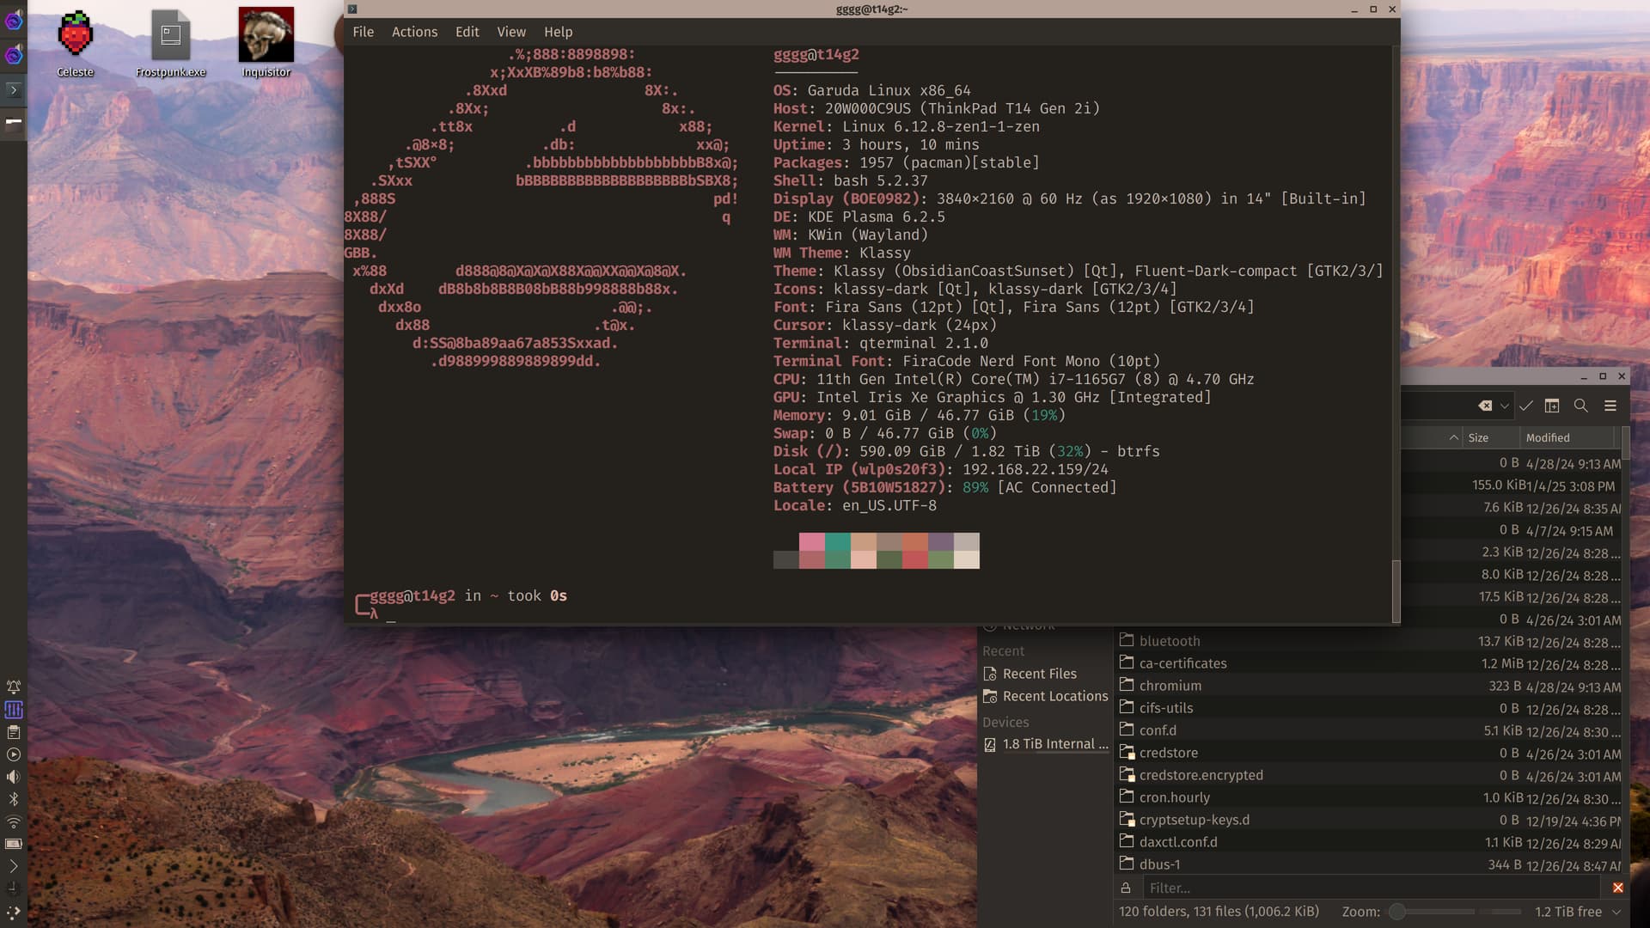Toggle the filter bar lock icon

coord(1126,888)
